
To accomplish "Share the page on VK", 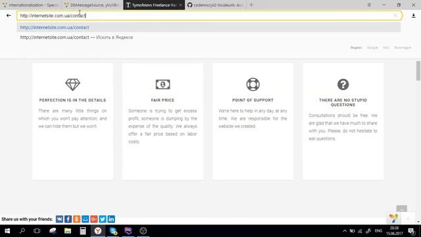I will (x=59, y=219).
